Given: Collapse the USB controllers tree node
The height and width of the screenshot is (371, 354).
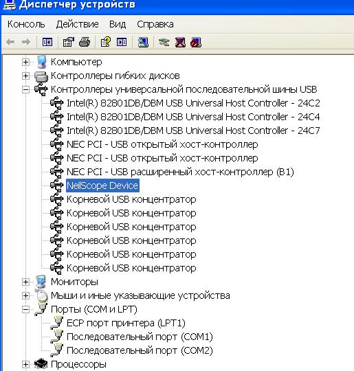Looking at the screenshot, I should 25,90.
